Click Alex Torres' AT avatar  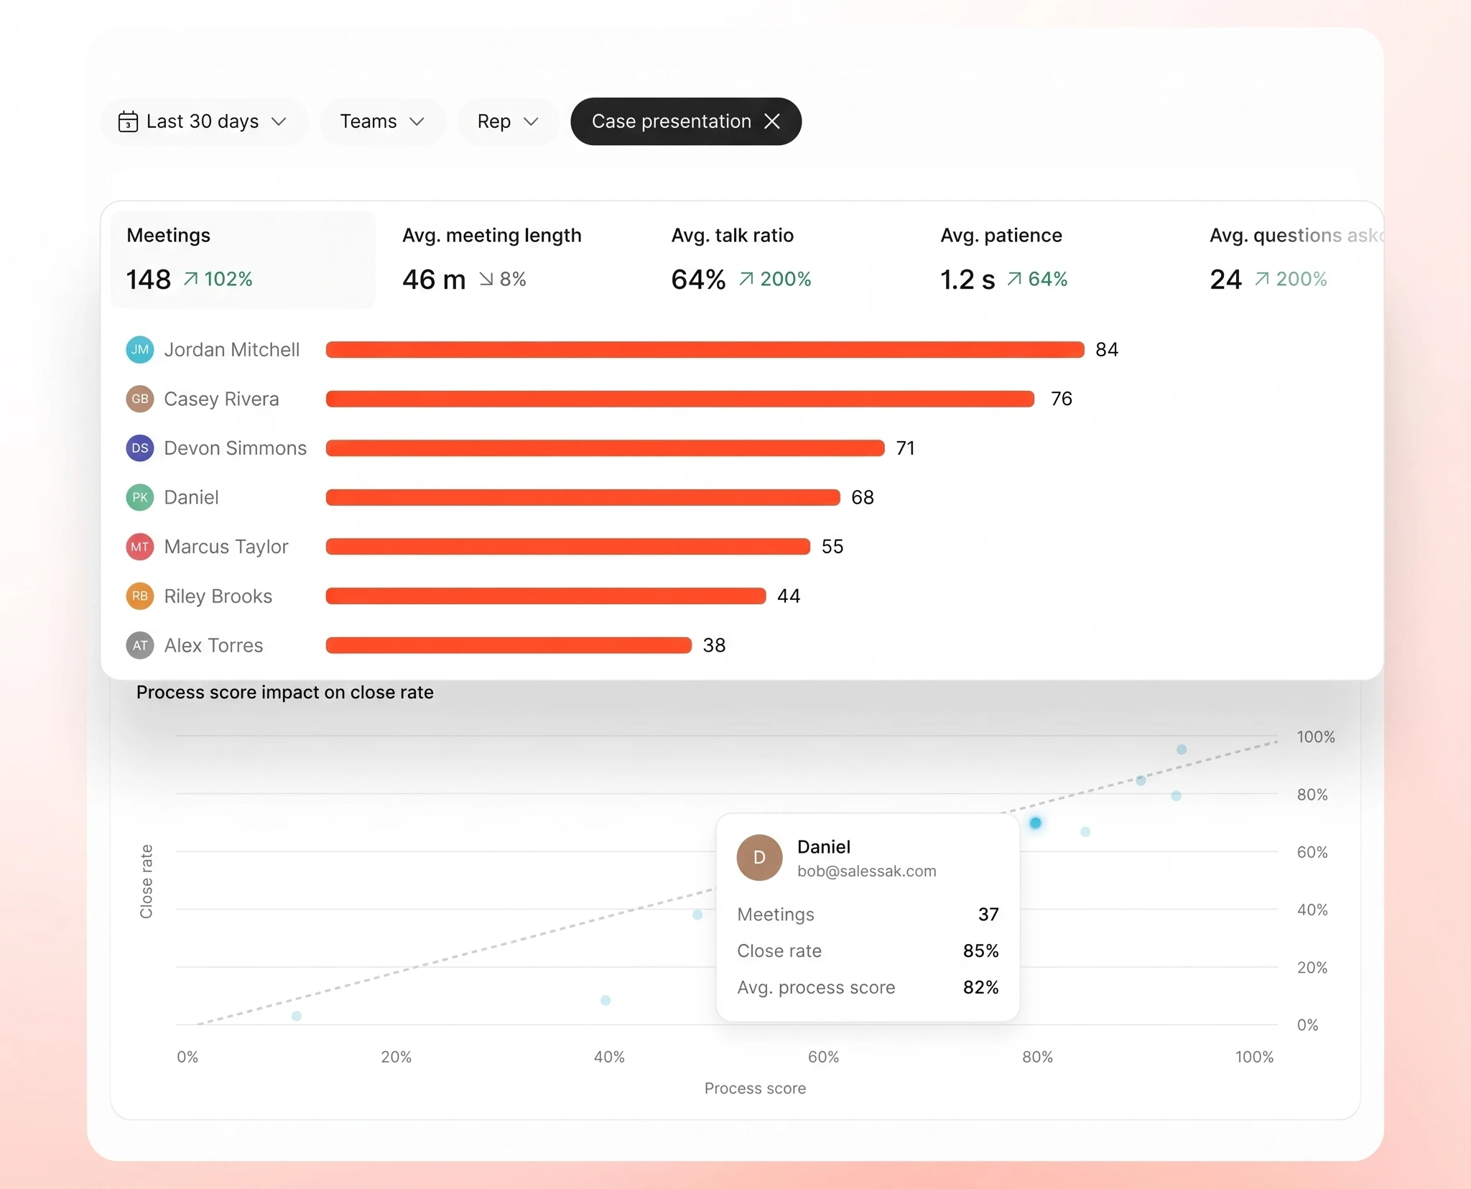[140, 645]
